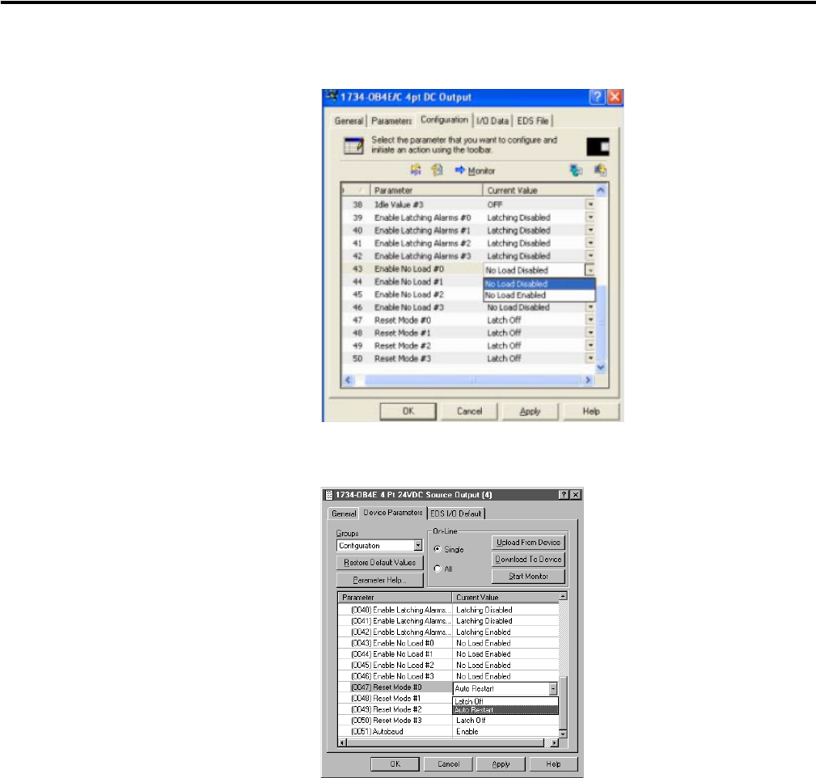Click the yellow document toolbar icon next to Monitor
This screenshot has width=816, height=778.
pos(438,170)
